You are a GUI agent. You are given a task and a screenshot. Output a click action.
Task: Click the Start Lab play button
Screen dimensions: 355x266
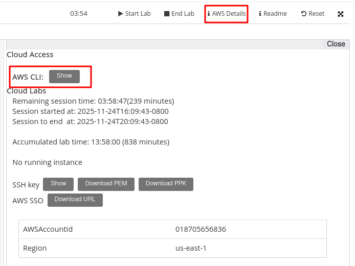click(x=134, y=14)
